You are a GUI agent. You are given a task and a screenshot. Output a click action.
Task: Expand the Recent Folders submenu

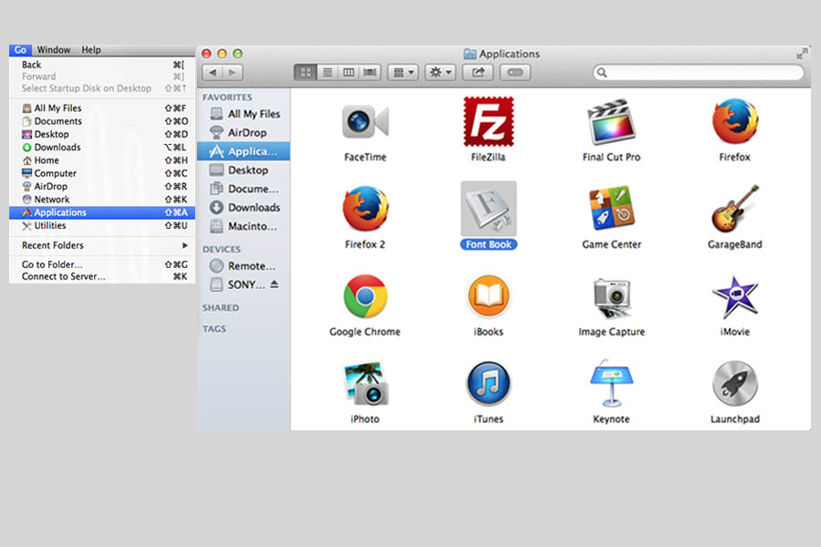[x=102, y=245]
